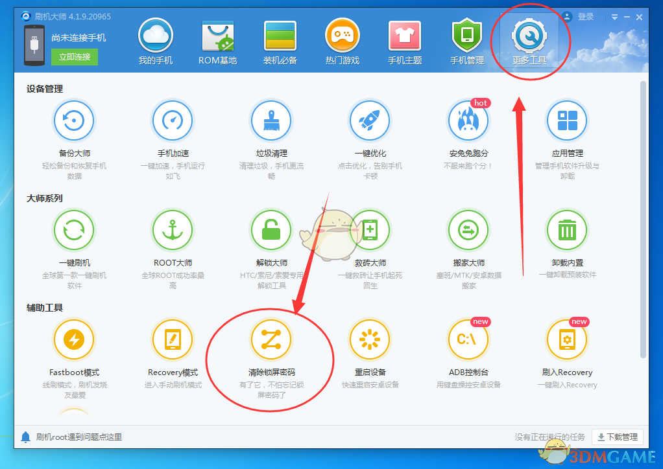Open ADB控制台 console icon
The width and height of the screenshot is (663, 469).
tap(468, 339)
